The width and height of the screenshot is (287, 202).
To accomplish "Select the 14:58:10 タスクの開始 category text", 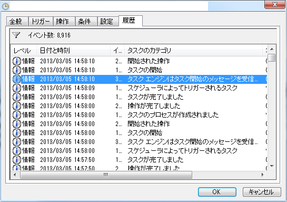I will [x=145, y=70].
